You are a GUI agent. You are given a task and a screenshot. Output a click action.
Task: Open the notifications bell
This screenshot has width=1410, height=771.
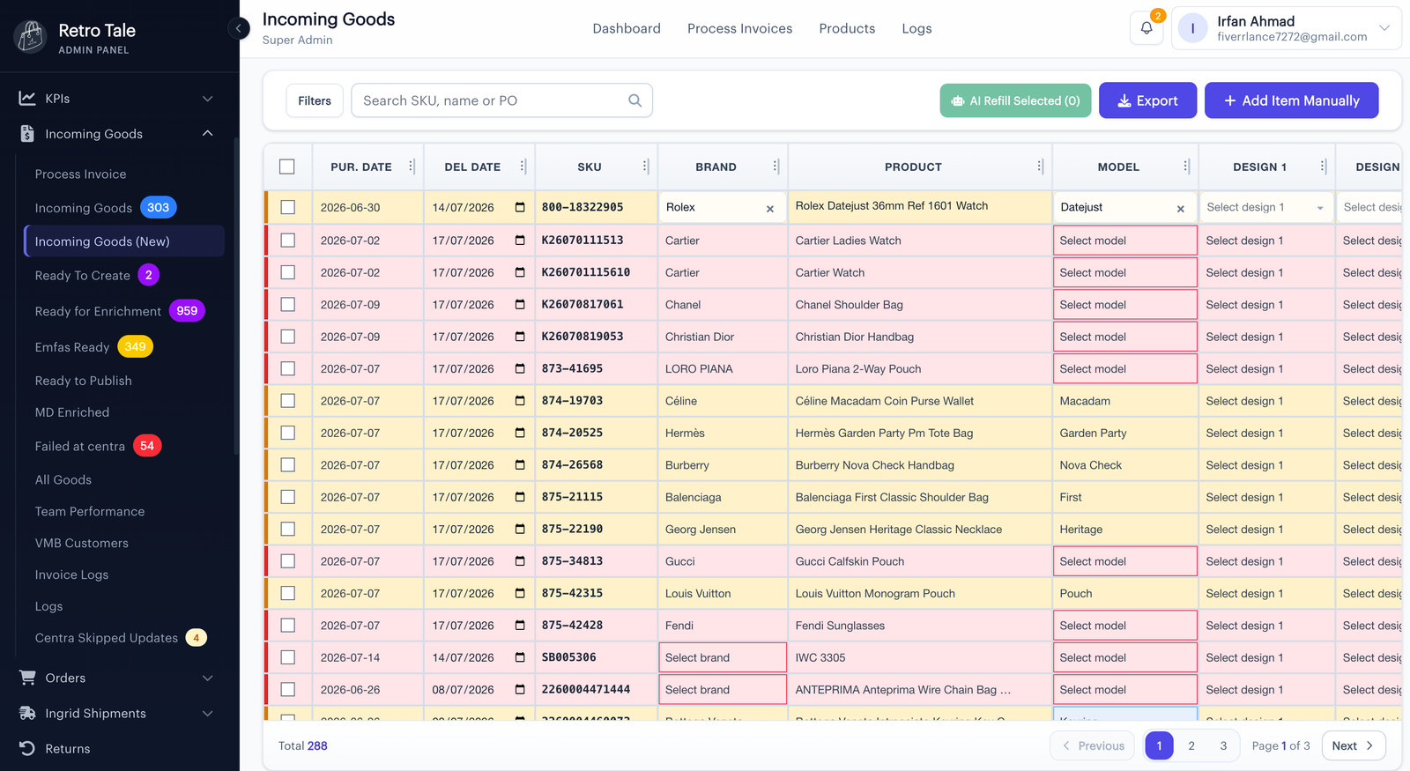(x=1147, y=28)
